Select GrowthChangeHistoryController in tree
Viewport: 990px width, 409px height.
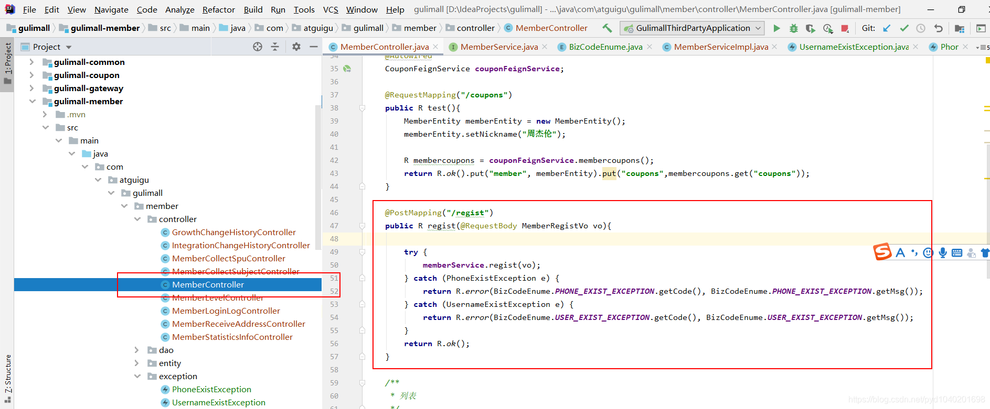(x=234, y=232)
